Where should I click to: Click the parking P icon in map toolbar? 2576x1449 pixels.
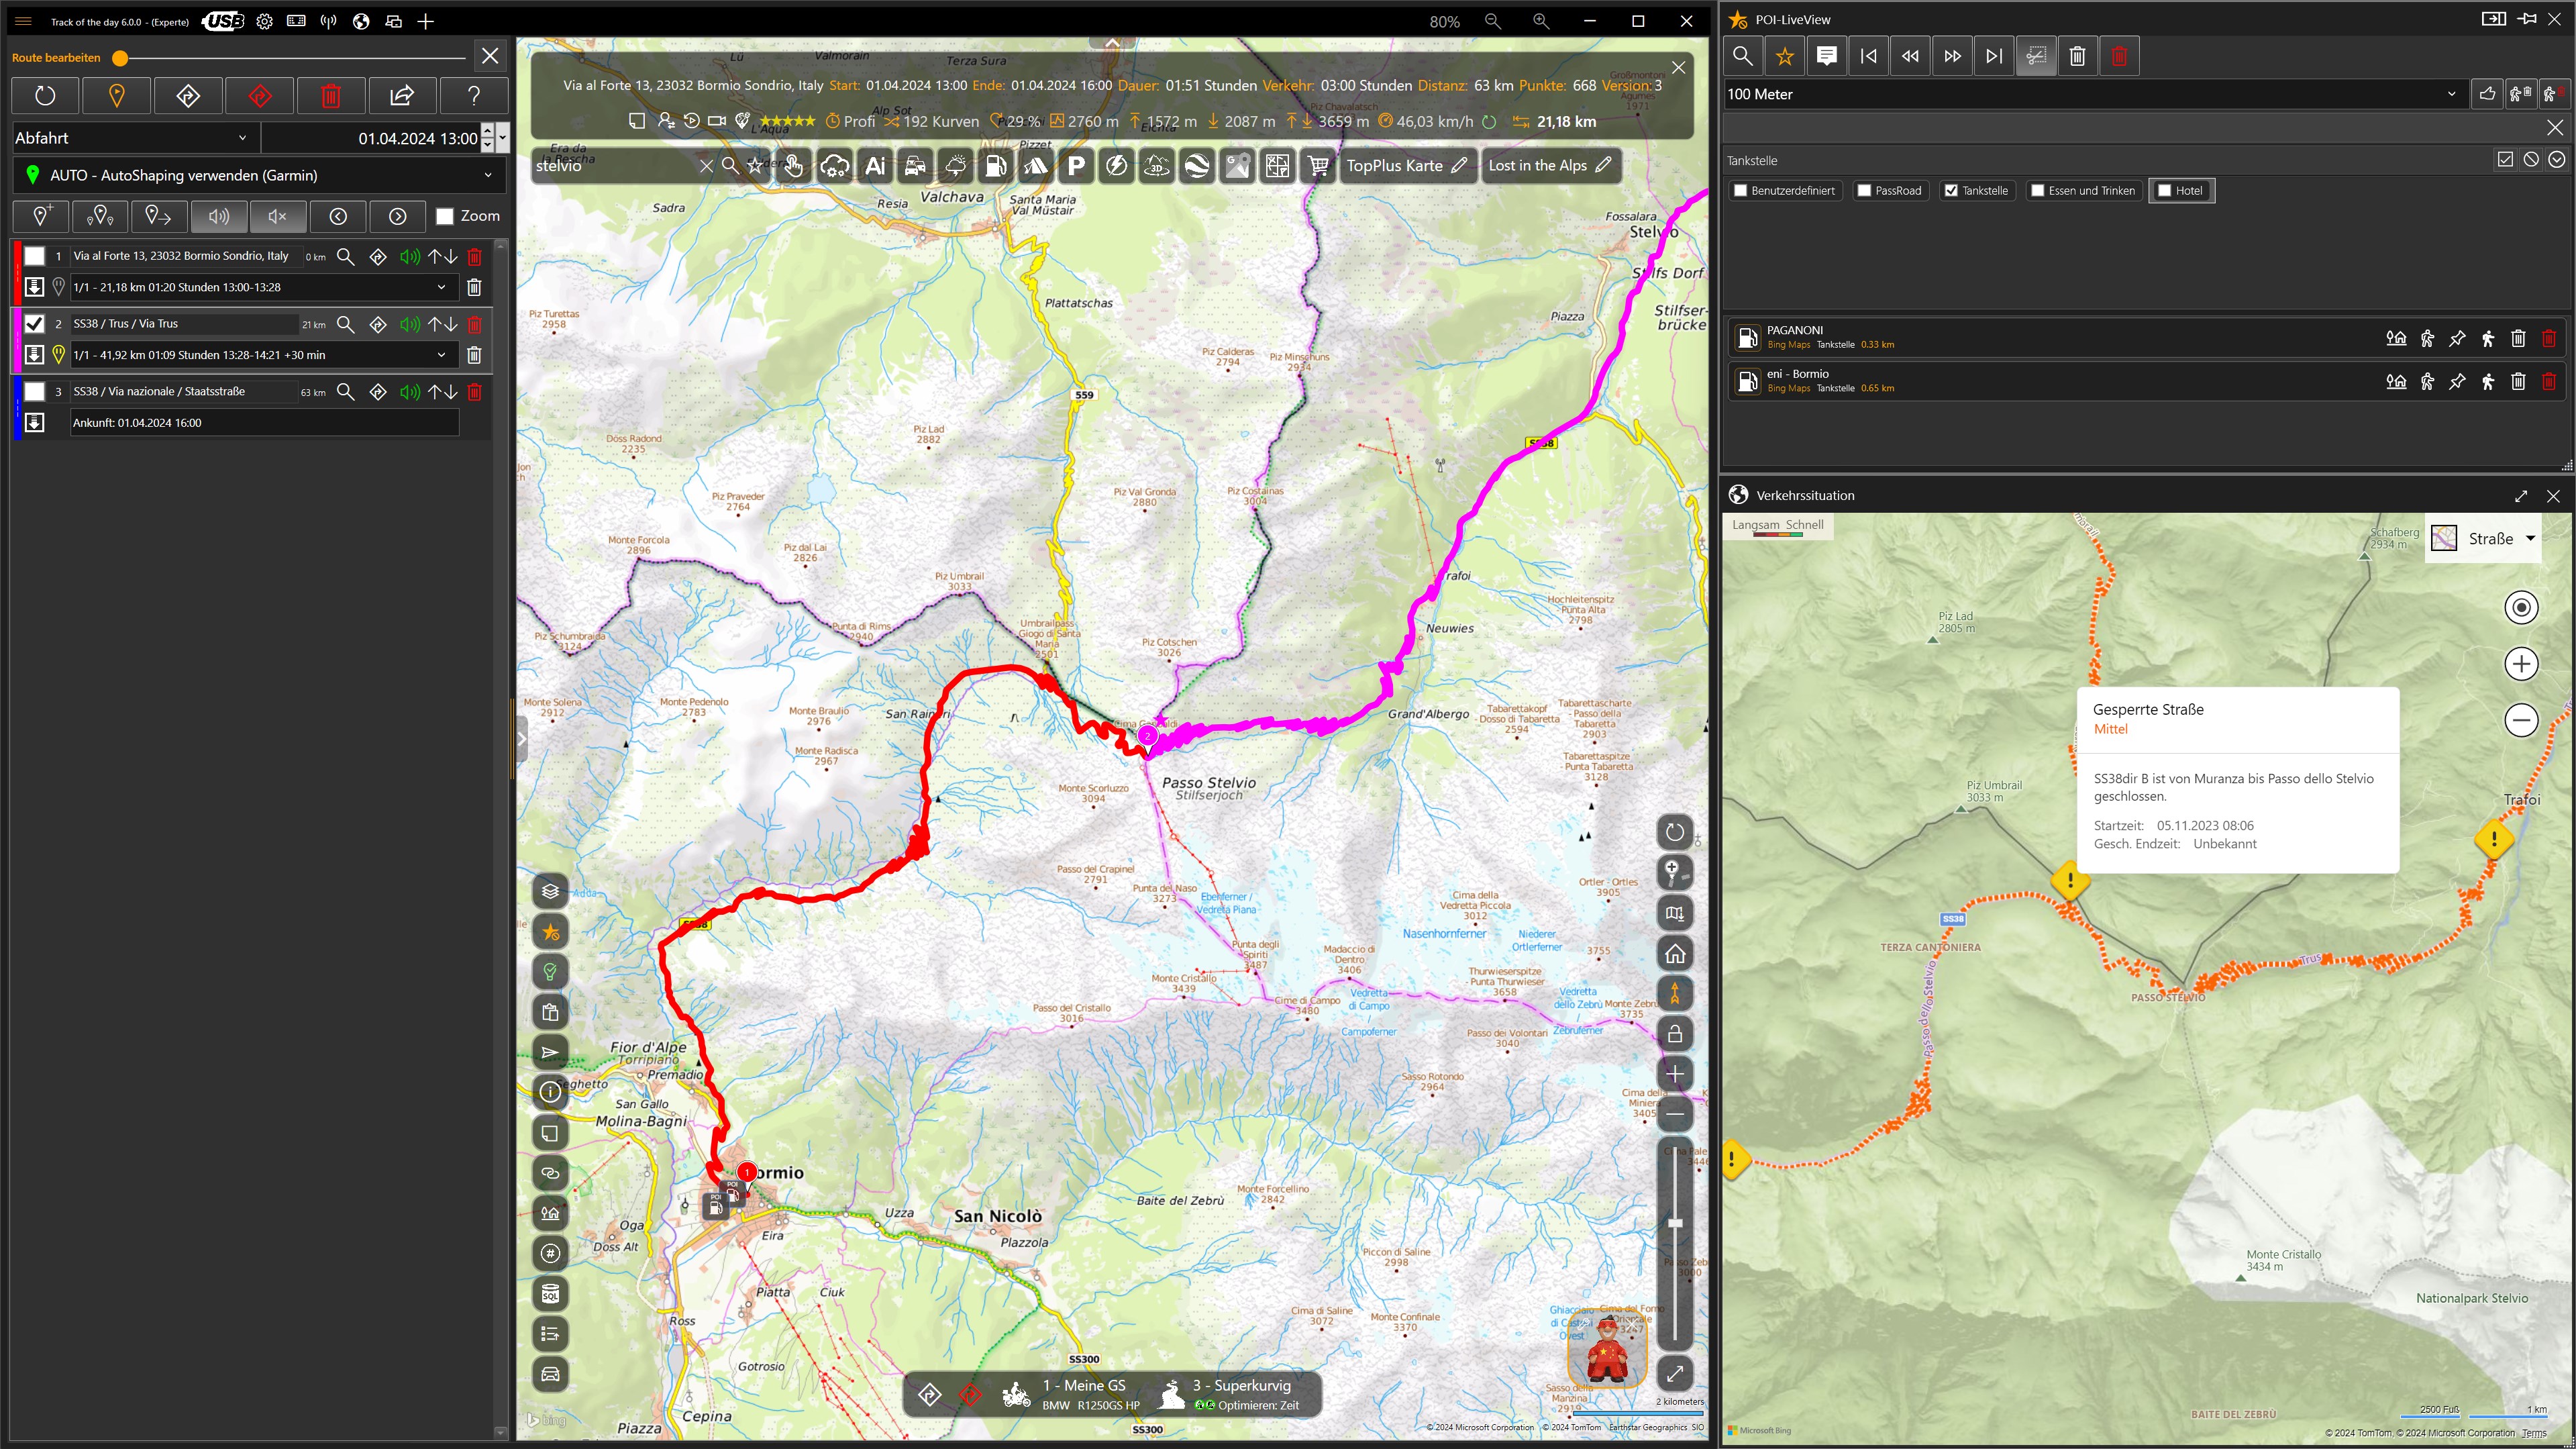[1076, 166]
